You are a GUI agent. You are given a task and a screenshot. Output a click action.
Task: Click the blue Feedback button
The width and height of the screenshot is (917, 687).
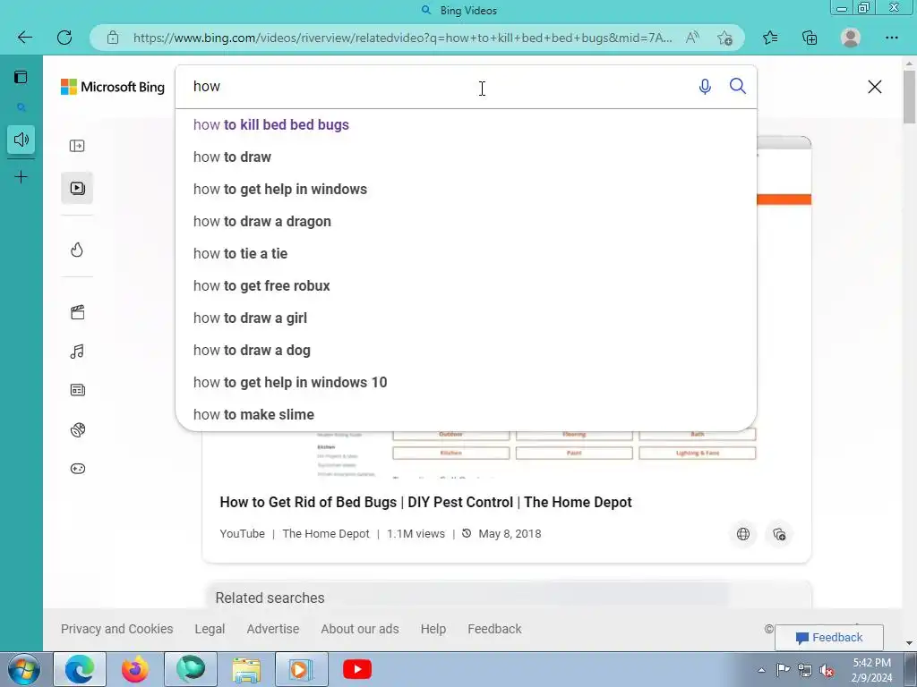tap(829, 637)
